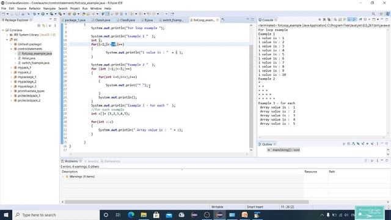Open the Window menu
Image resolution: width=391 pixels, height=220 pixels.
click(96, 9)
